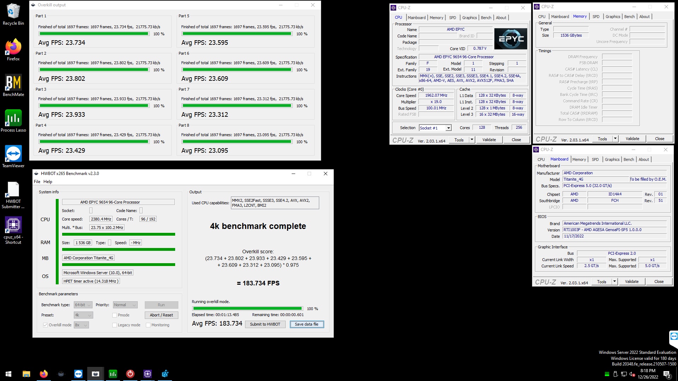Click the muted volume tray icon
The width and height of the screenshot is (678, 381).
pos(632,374)
